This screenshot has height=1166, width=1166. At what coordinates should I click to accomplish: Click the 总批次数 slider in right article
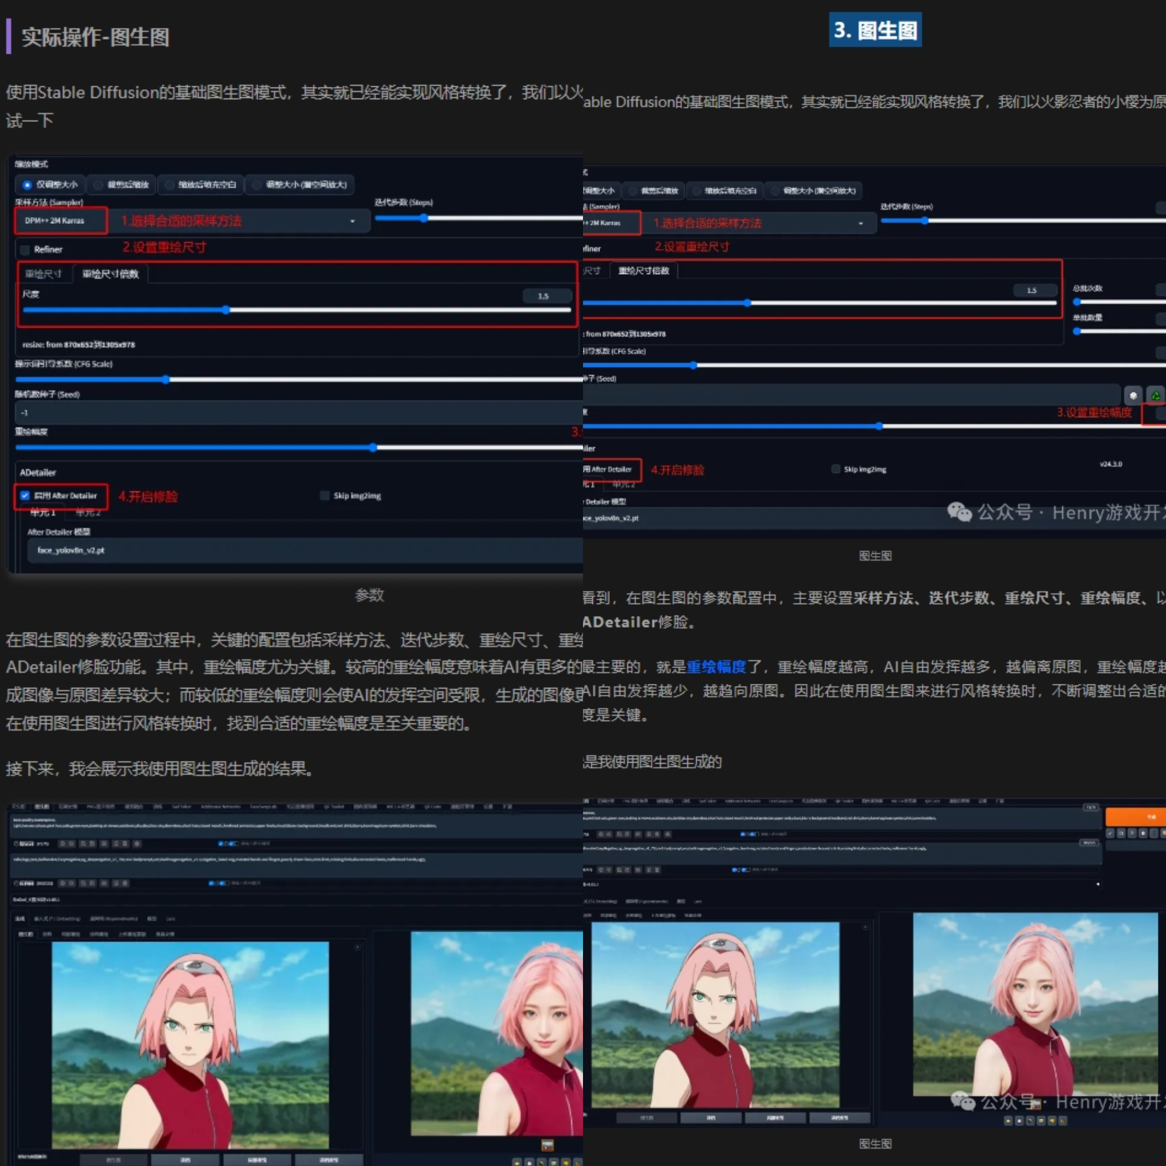[x=1119, y=302]
